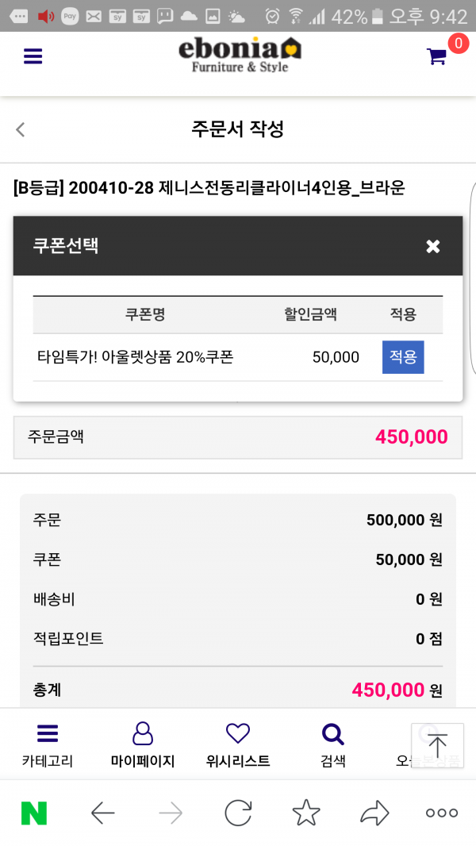Navigate back in the browser
Screen dimensions: 476x846
(x=103, y=813)
